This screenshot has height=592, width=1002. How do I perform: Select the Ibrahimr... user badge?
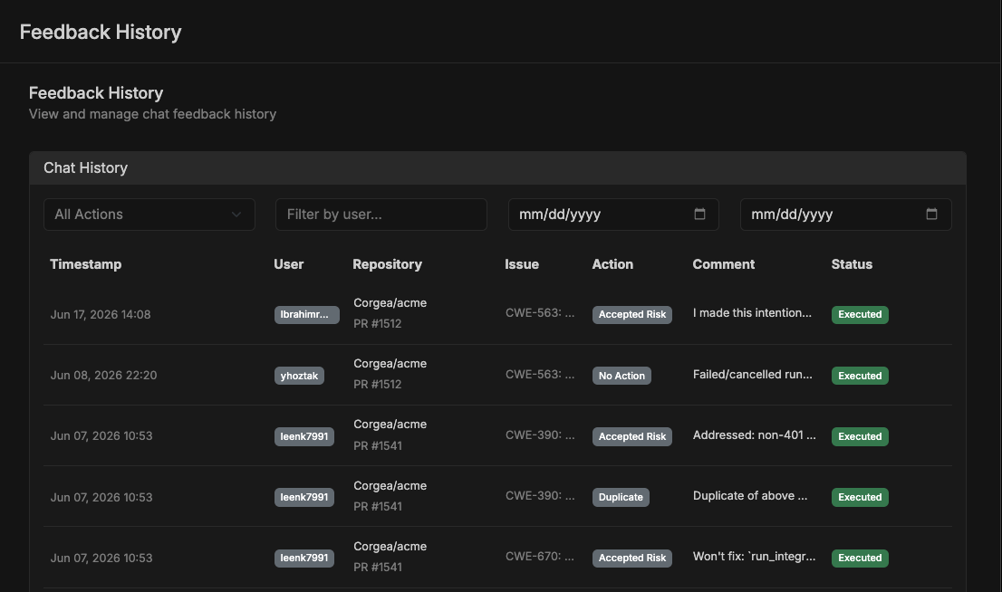pos(307,315)
